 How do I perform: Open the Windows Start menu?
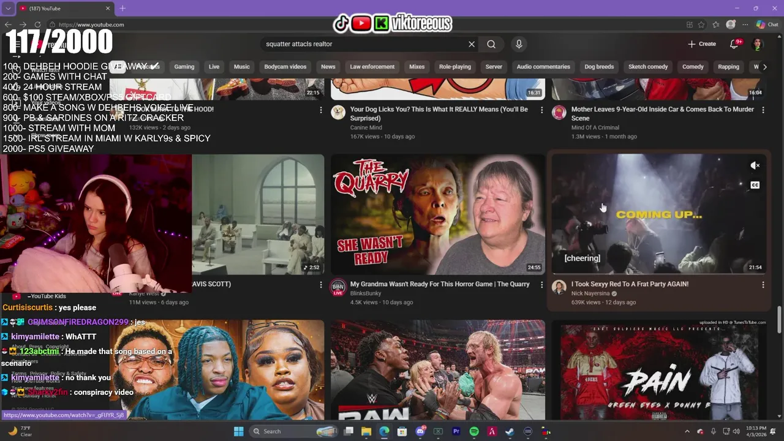238,431
